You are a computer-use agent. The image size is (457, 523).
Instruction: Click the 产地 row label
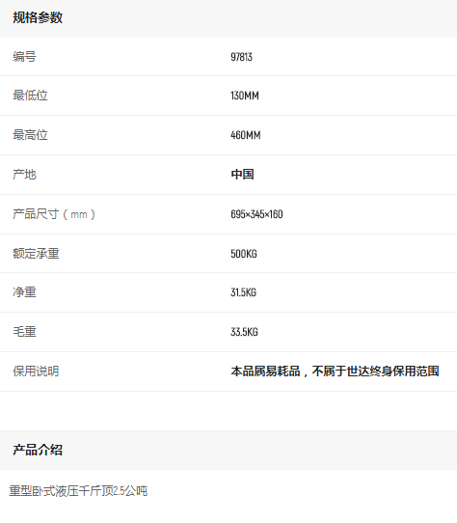coord(24,174)
